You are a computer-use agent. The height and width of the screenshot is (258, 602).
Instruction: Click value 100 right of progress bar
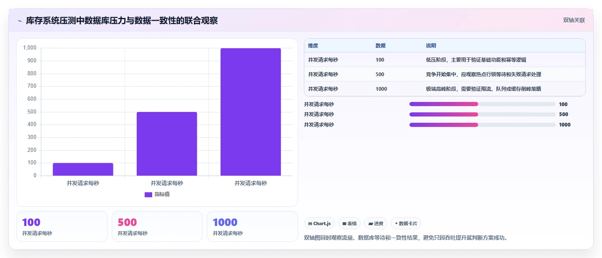coord(563,104)
